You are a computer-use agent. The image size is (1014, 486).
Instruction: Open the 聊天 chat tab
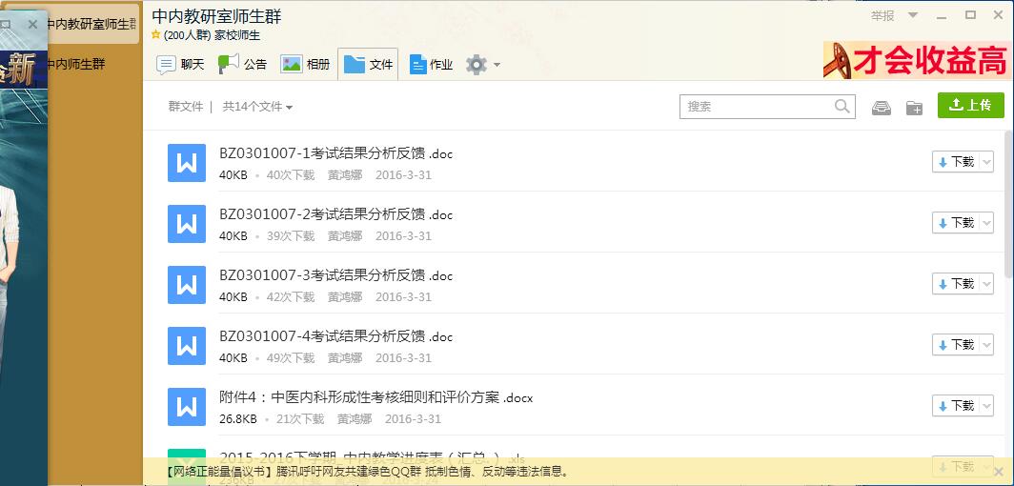[180, 65]
